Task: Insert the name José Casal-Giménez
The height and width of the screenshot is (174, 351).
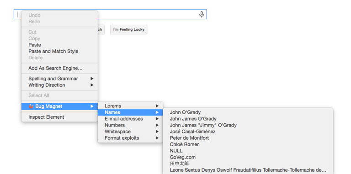Action: (248, 132)
